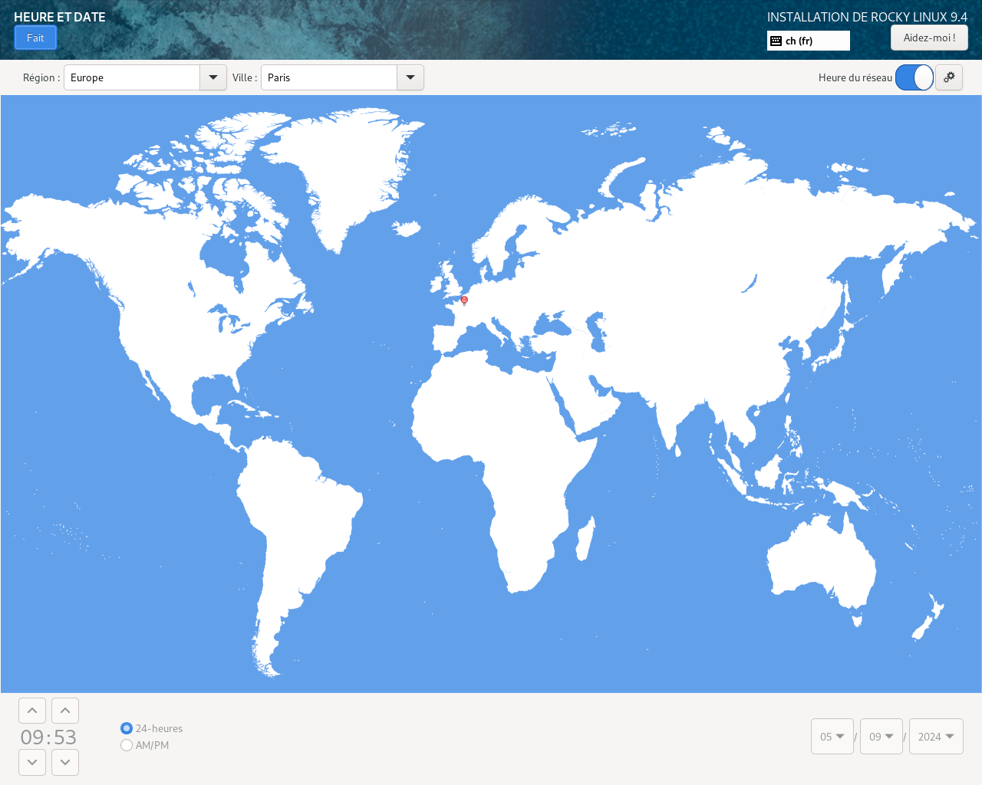Click inside the Région text field showing Europe
Screen dimensions: 982x785
click(x=132, y=77)
